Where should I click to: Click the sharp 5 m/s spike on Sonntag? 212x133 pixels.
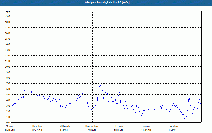(x=189, y=94)
